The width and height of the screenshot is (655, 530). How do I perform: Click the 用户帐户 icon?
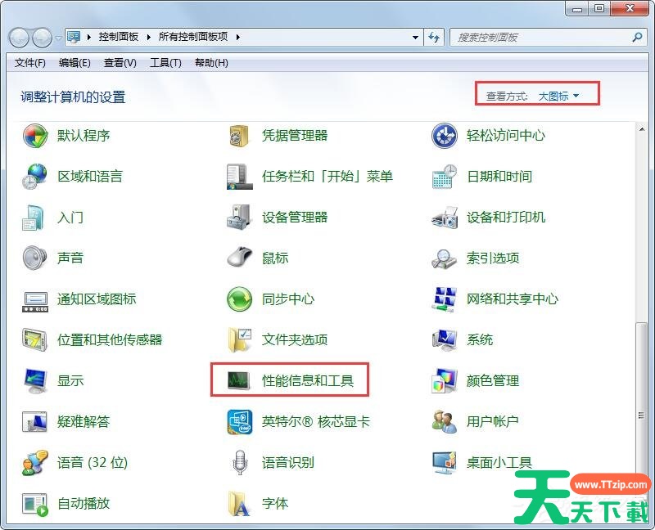tap(444, 422)
